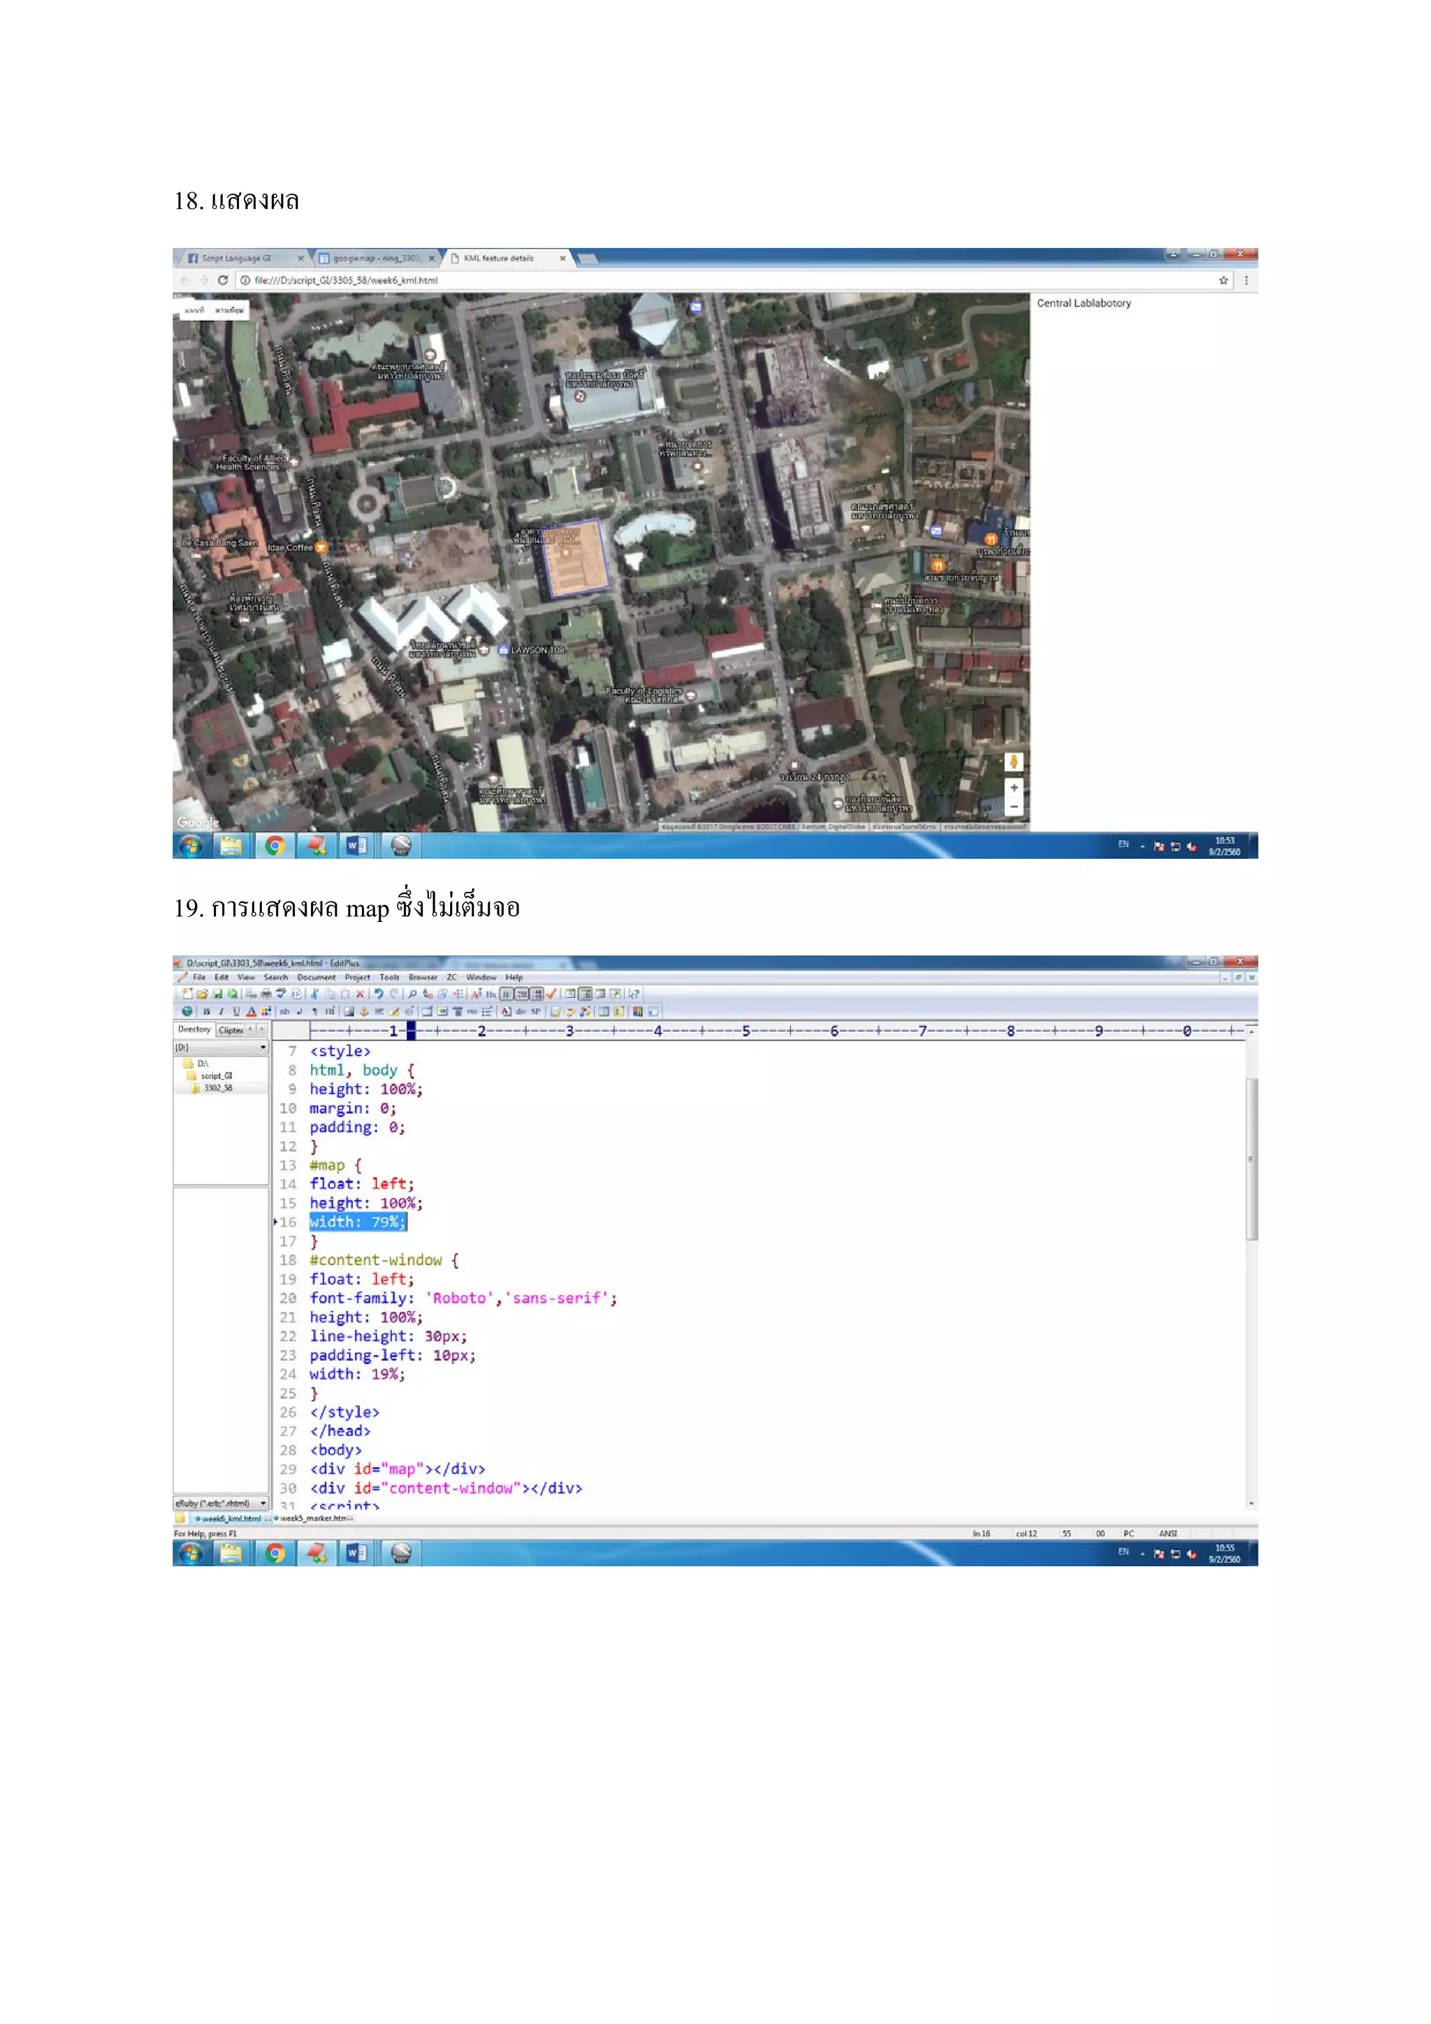Open Tools menu in EditPlus
The width and height of the screenshot is (1431, 2024).
tap(389, 978)
